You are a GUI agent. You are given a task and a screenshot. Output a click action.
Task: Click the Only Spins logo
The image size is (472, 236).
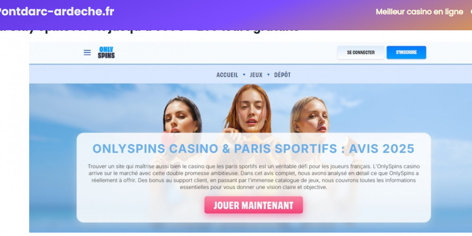(106, 53)
